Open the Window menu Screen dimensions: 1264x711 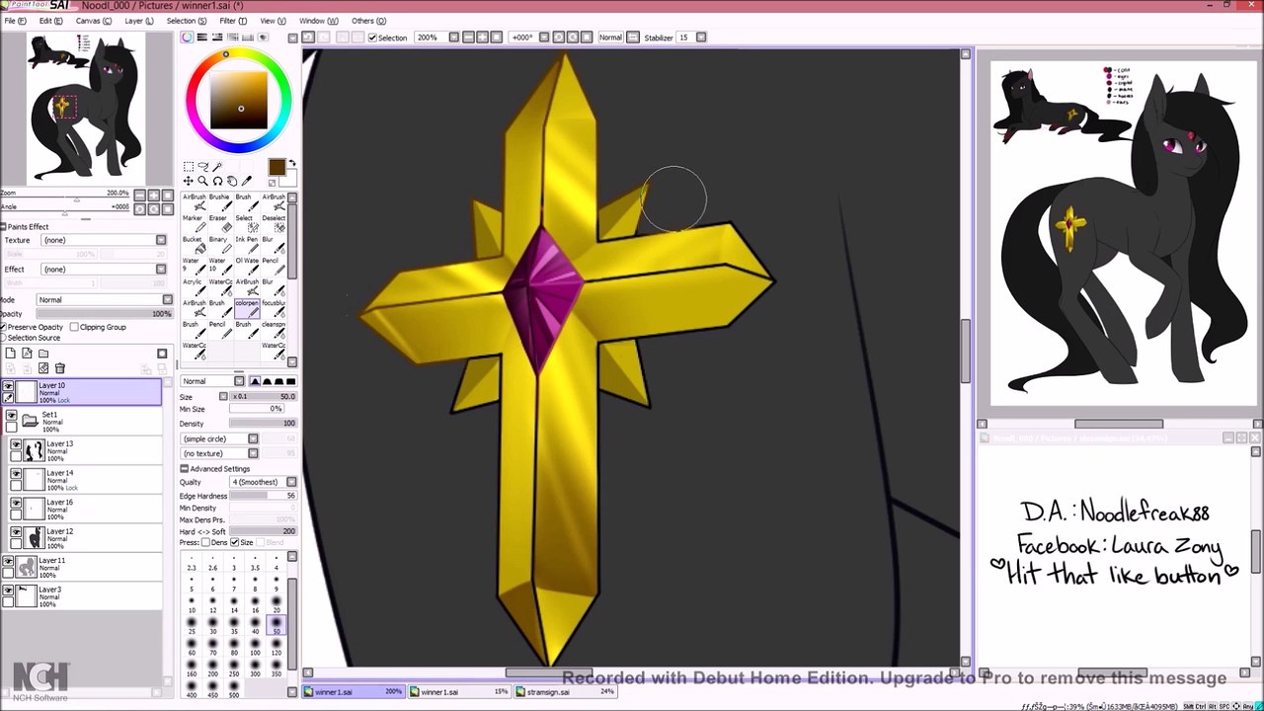point(318,21)
